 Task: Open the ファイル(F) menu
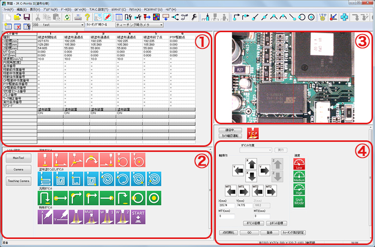point(9,9)
